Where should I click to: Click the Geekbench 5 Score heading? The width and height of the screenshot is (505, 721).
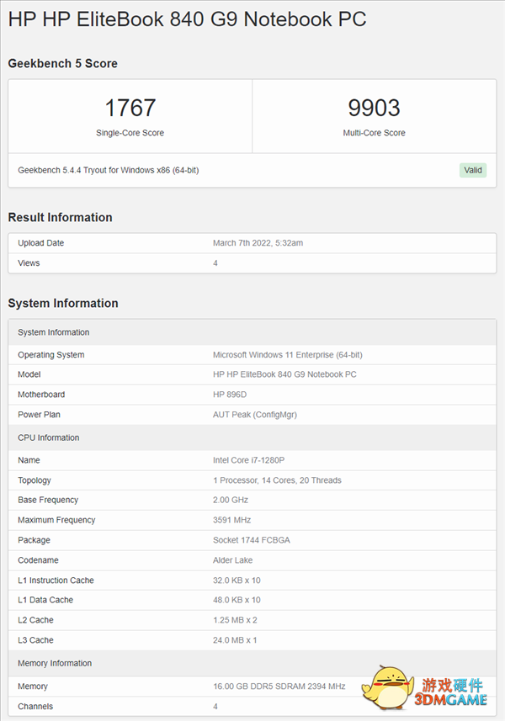pyautogui.click(x=62, y=63)
